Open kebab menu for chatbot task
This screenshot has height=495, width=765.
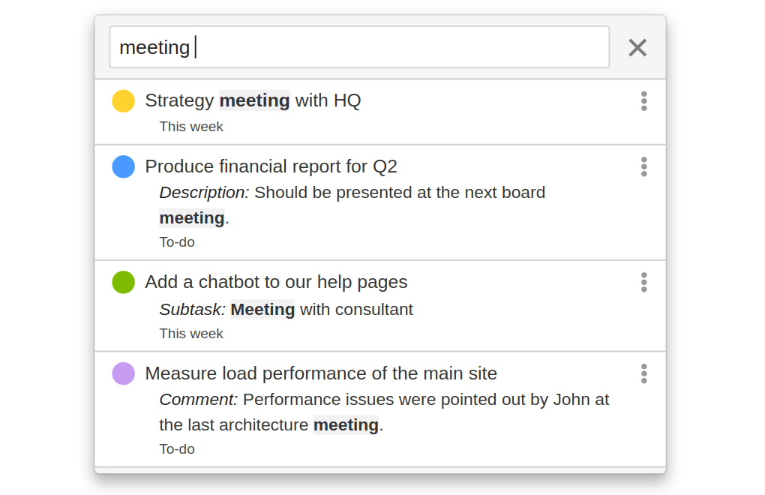click(643, 282)
